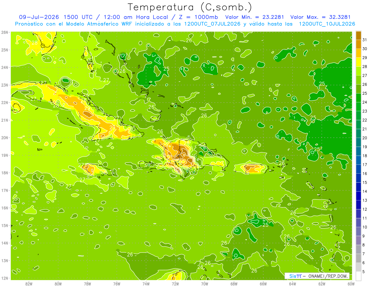The width and height of the screenshot is (373, 288).
Task: Click the colorbar label "15"
Action: click(365, 182)
